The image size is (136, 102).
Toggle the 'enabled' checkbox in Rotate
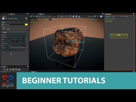coord(11,35)
